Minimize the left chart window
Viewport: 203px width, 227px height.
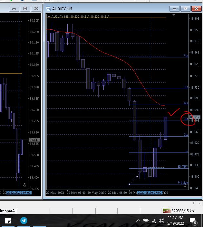pyautogui.click(x=14, y=9)
